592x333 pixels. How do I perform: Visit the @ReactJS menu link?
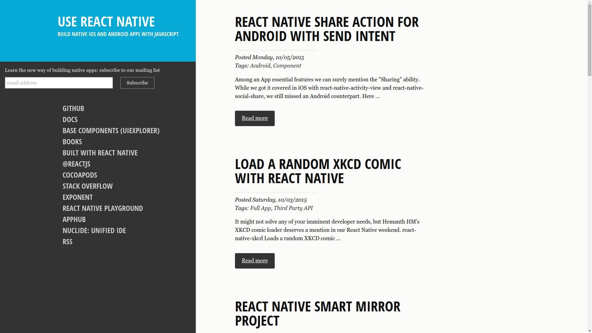point(76,164)
